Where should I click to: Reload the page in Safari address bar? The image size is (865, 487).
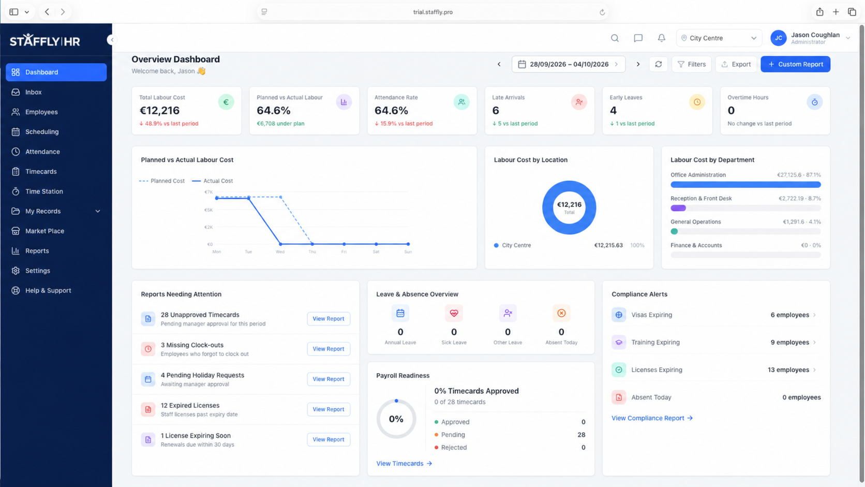602,12
